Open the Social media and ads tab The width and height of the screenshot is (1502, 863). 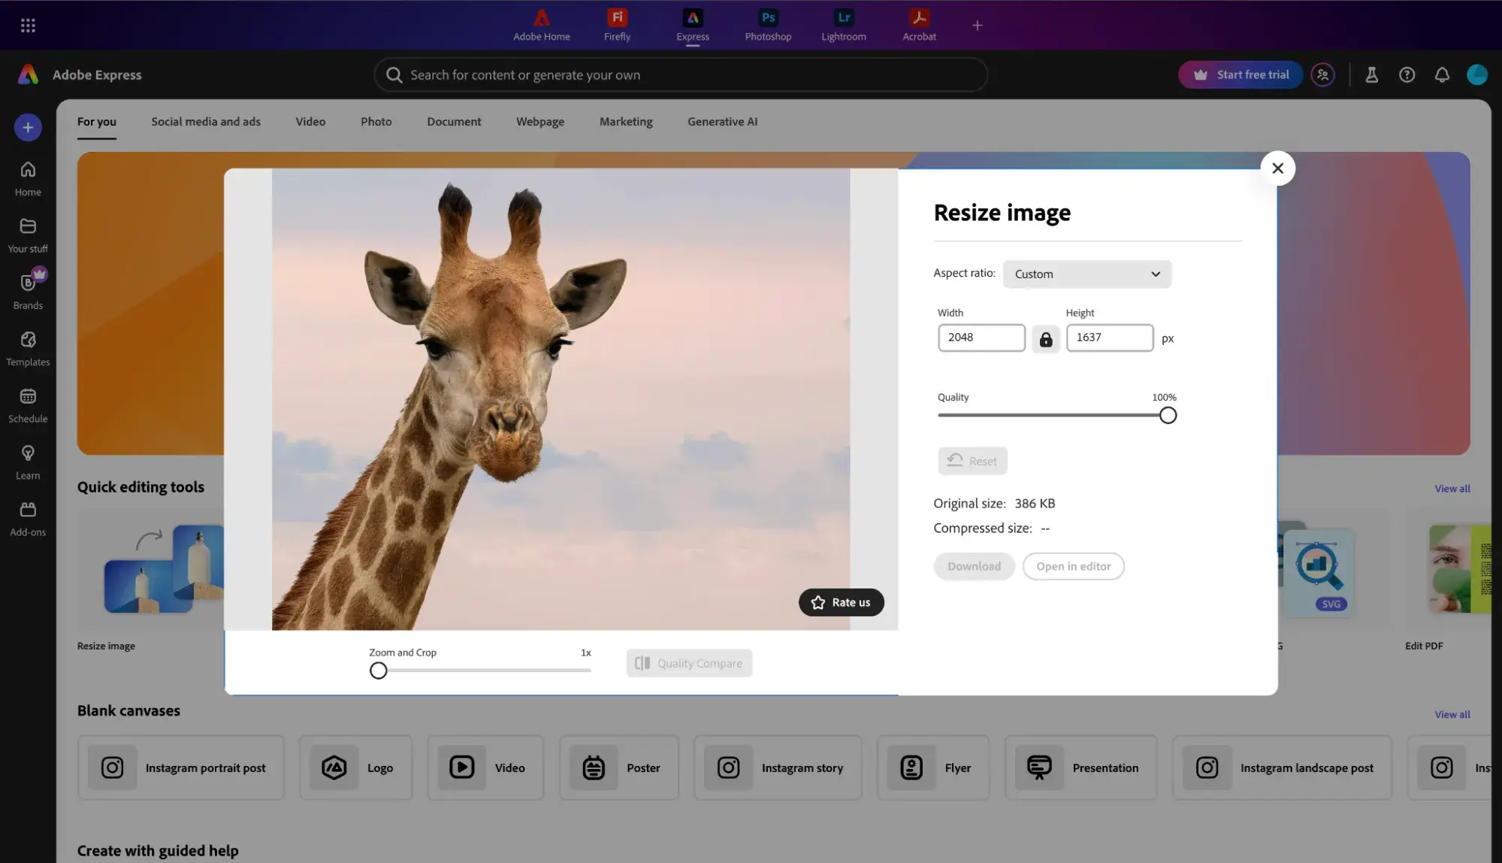click(205, 121)
